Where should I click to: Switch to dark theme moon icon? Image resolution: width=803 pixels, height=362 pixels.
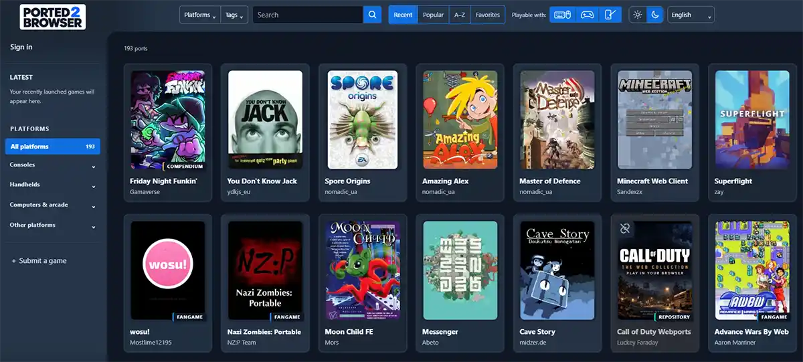[x=655, y=15]
